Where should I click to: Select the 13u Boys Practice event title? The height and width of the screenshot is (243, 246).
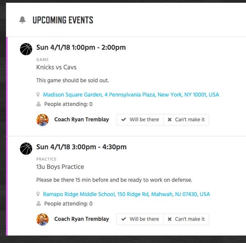click(60, 167)
